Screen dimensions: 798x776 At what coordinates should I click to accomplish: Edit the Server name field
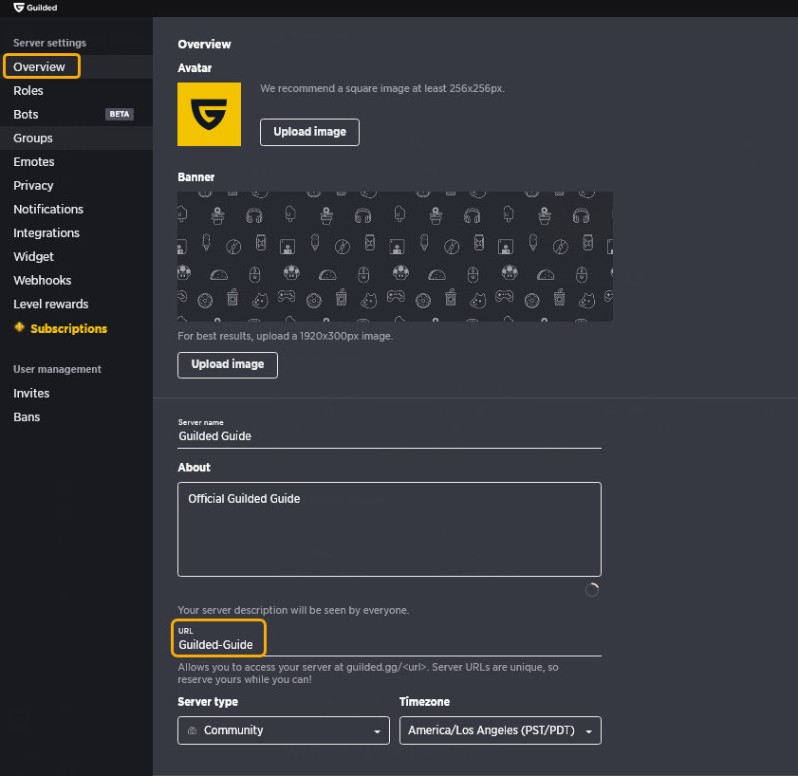[x=389, y=436]
